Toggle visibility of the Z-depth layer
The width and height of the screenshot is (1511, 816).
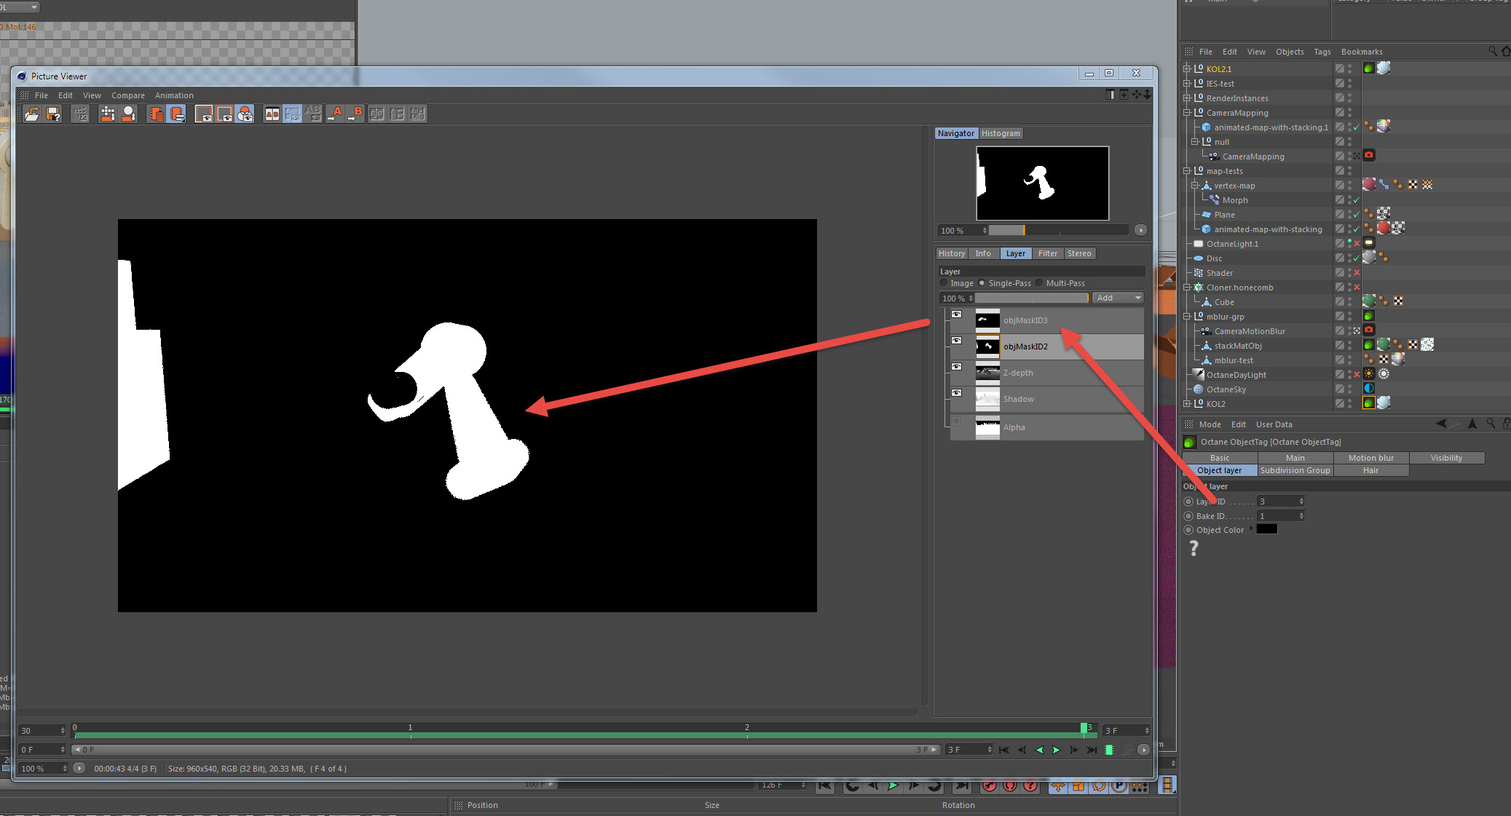click(957, 367)
